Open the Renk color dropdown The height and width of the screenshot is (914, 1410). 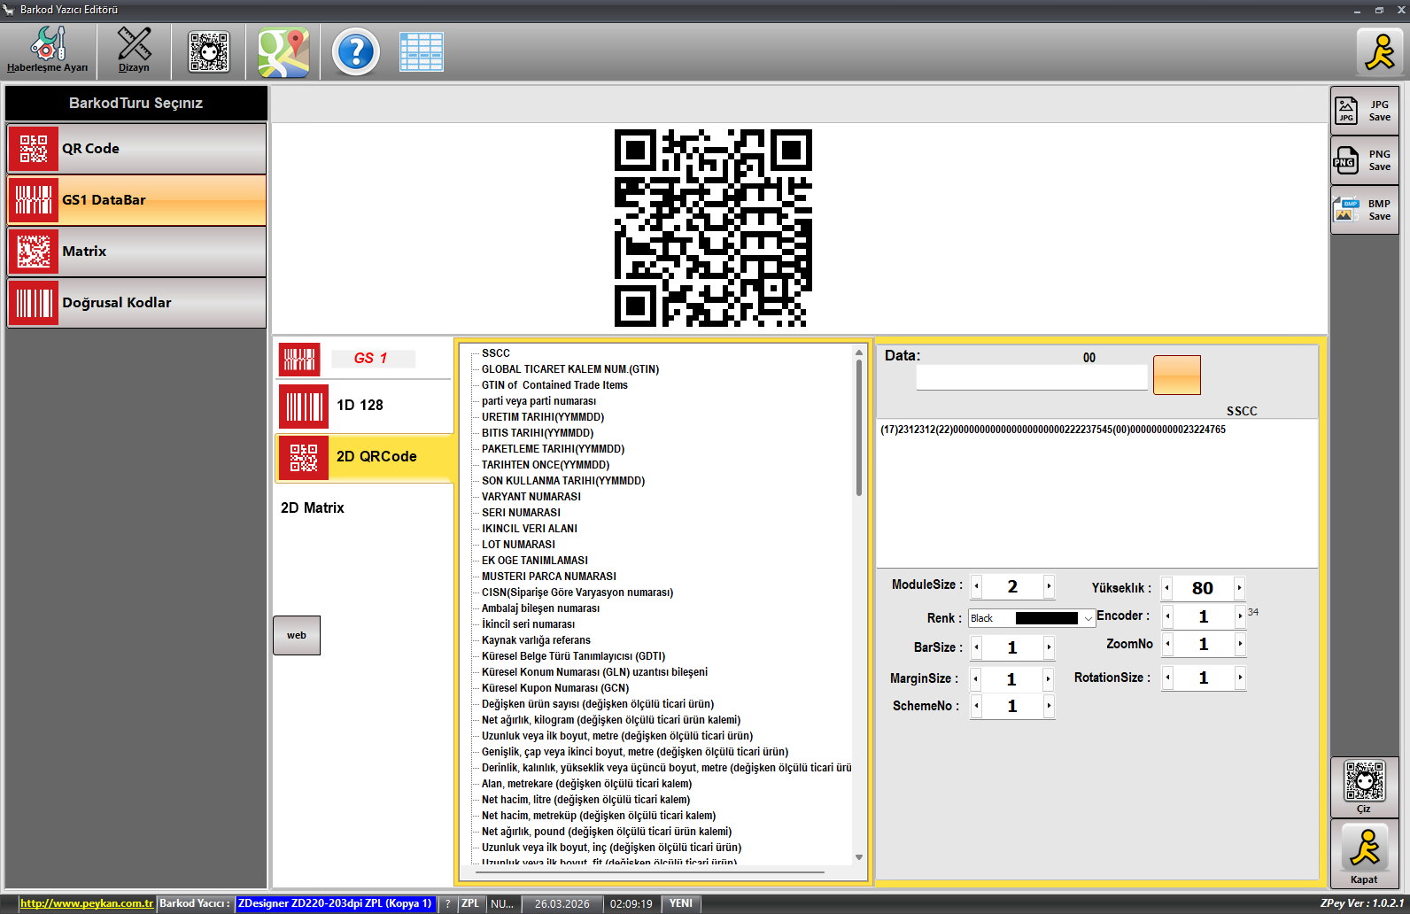[x=1088, y=618]
